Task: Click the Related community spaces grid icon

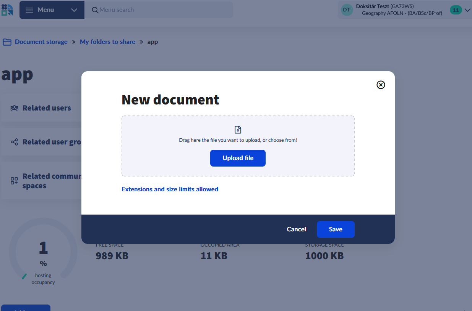Action: point(14,181)
